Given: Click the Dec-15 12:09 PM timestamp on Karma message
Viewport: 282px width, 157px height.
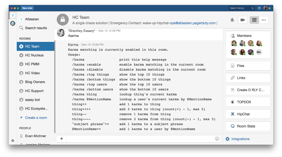Looking at the screenshot, I should pyautogui.click(x=93, y=45).
